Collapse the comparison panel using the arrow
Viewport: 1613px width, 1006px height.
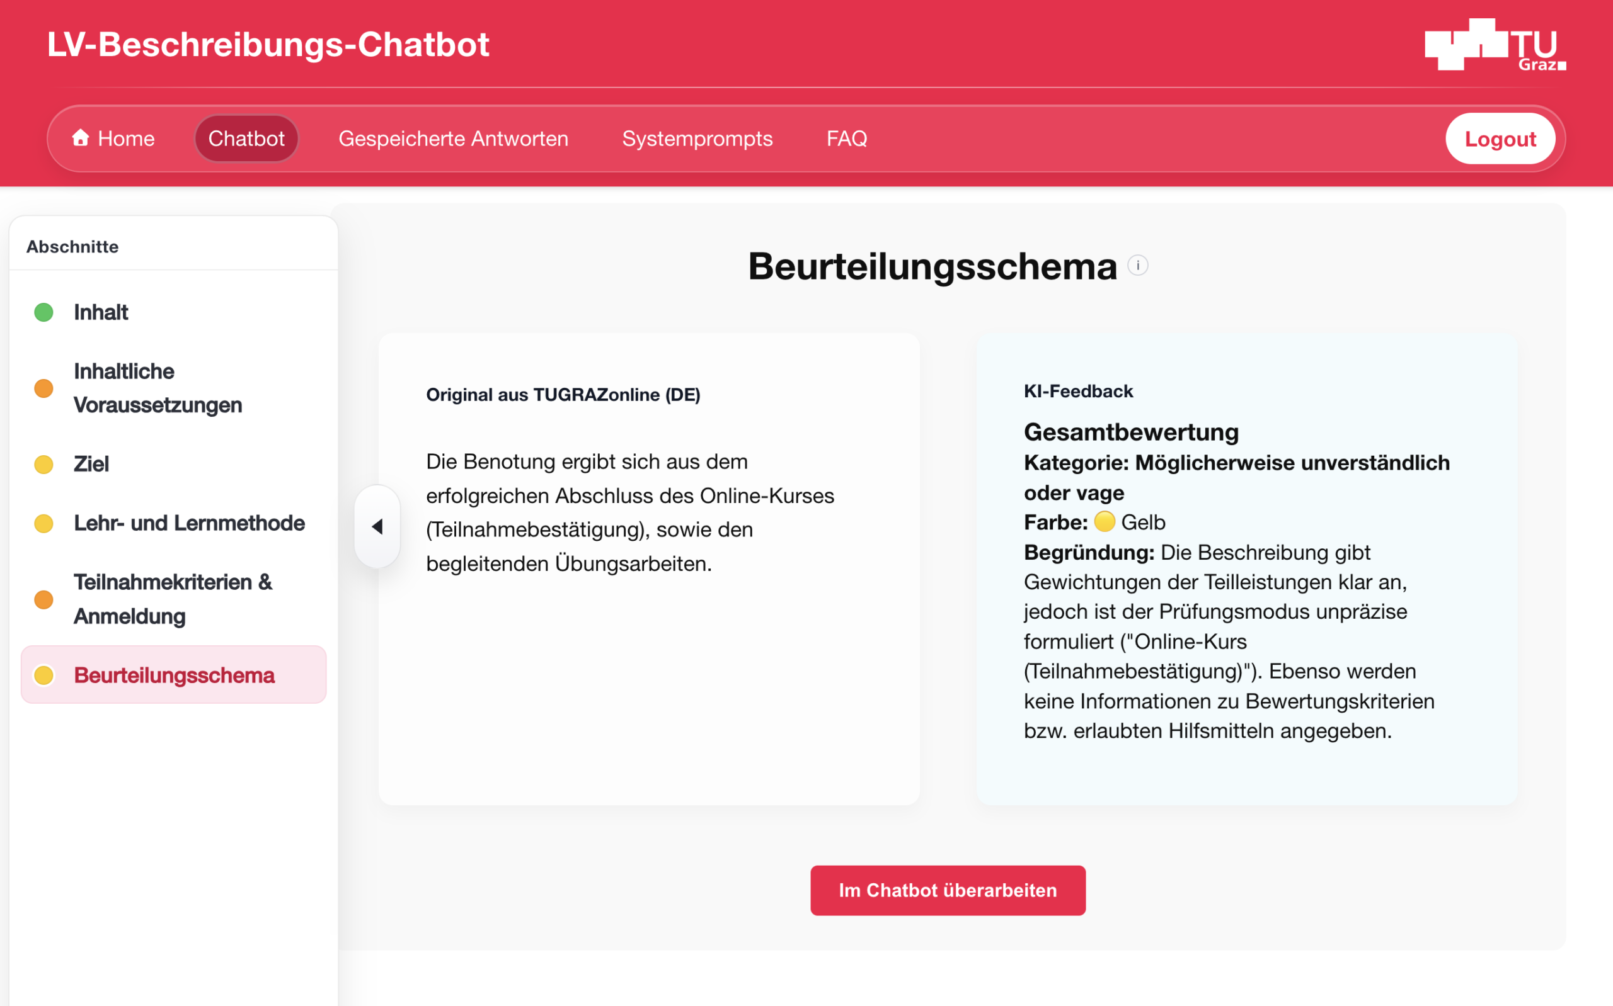(377, 526)
